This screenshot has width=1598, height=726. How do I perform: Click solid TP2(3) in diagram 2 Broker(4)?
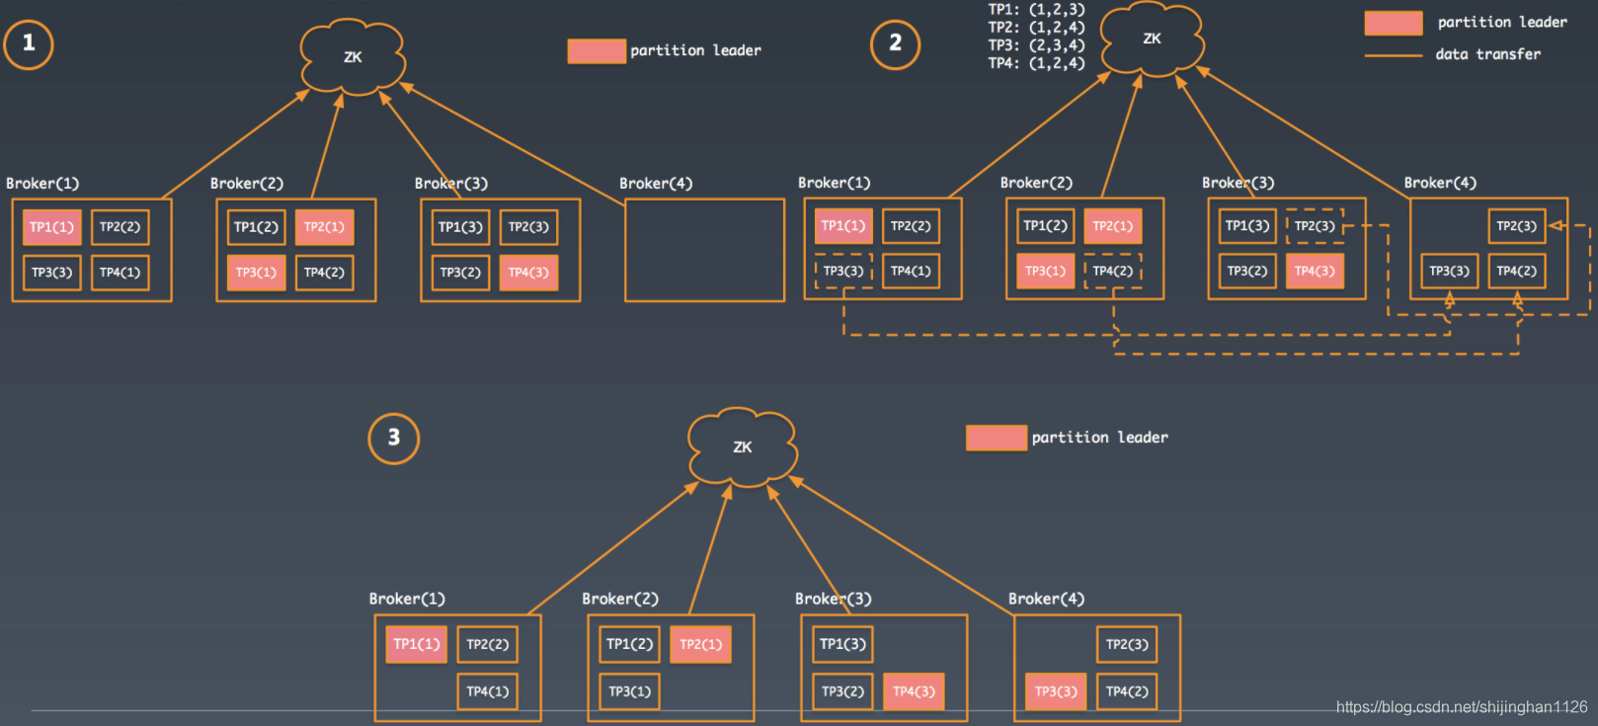point(1517,226)
